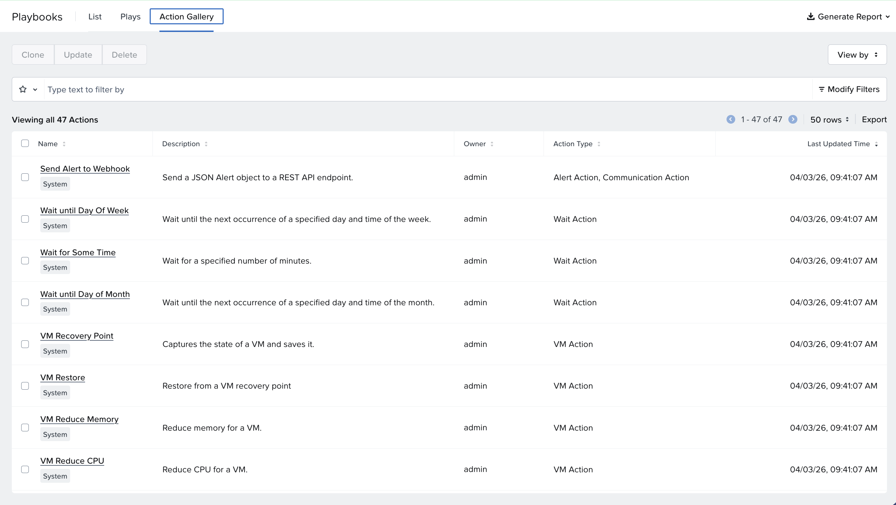Open Generate Report dropdown
Viewport: 896px width, 505px height.
(848, 17)
